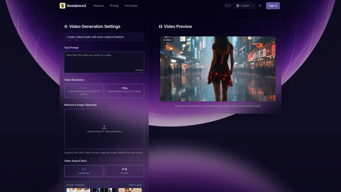Toggle light theme with sun icon
The image size is (341, 192).
pos(260,6)
